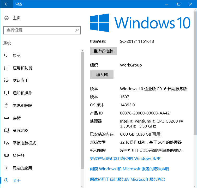Image resolution: width=197 pixels, height=188 pixels.
Task: Open link to change product key
Action: (125, 158)
